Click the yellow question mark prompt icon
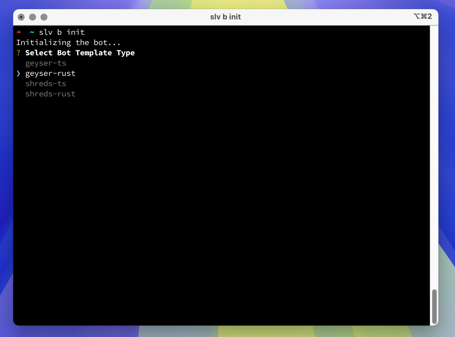Viewport: 455px width, 337px height. [18, 53]
